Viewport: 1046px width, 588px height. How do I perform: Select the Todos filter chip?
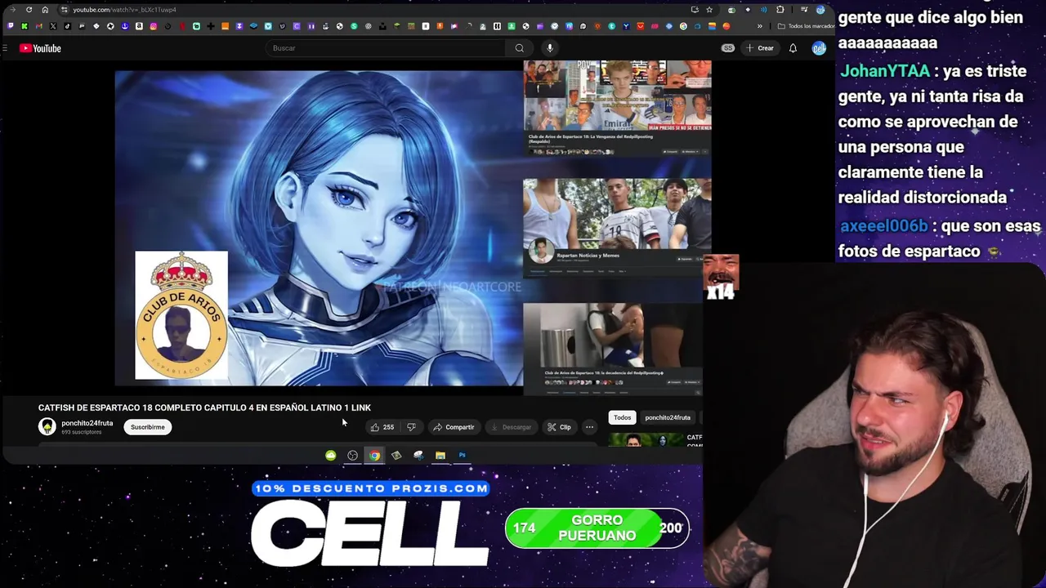(623, 417)
